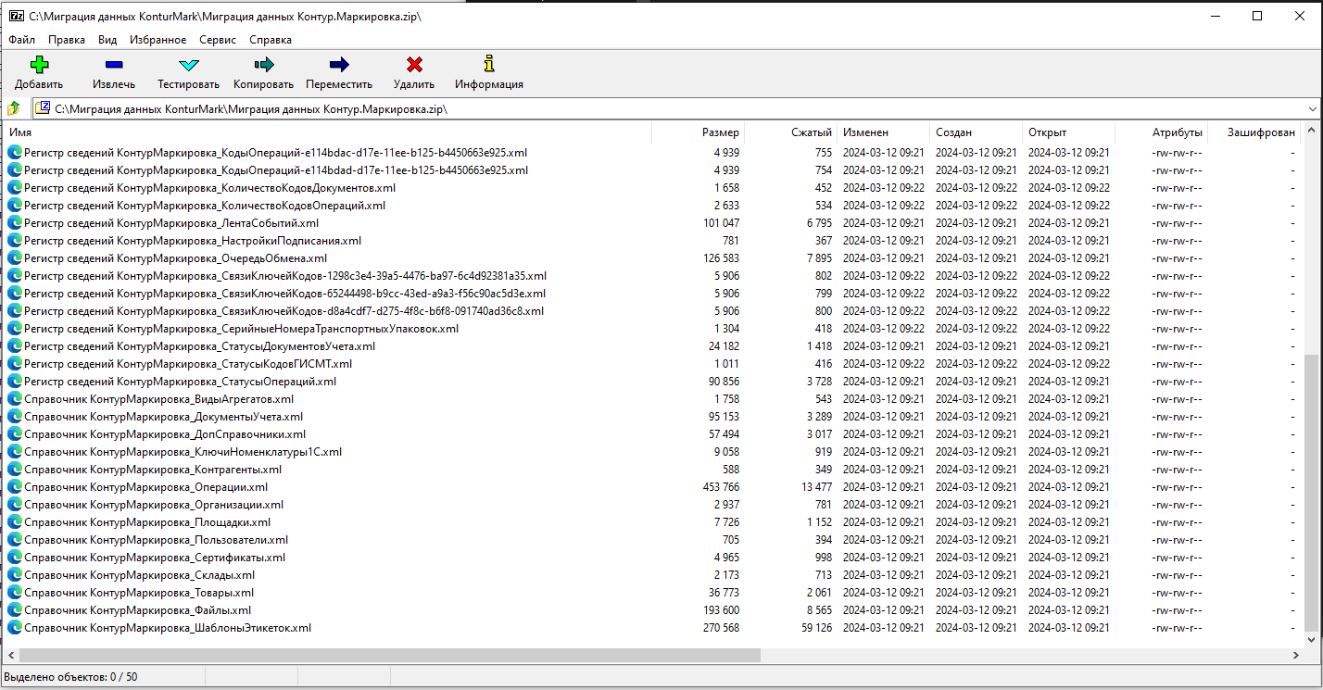Open the Файл menu
The image size is (1323, 690).
22,40
